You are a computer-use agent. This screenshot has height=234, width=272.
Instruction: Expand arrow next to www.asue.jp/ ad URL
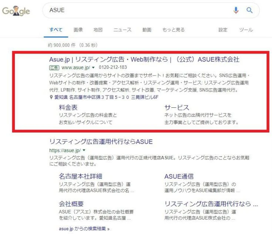pyautogui.click(x=93, y=67)
